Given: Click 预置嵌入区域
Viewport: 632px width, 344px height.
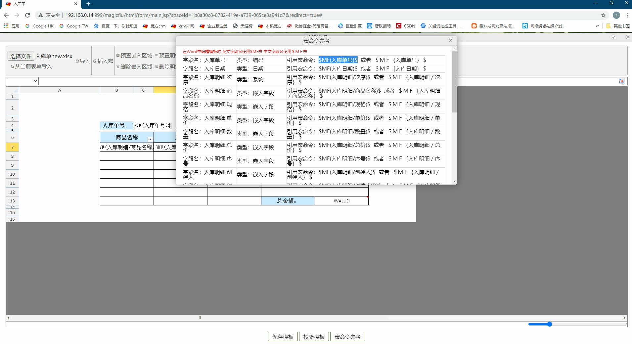Looking at the screenshot, I should click(134, 56).
